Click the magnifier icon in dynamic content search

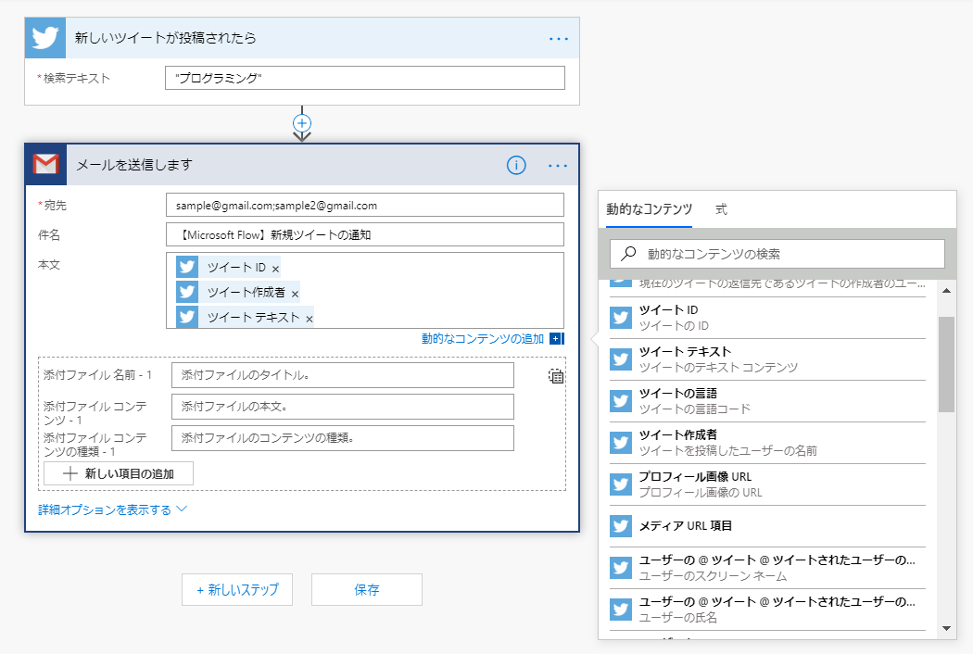[628, 253]
